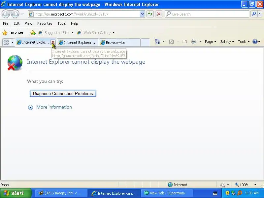This screenshot has height=198, width=264.
Task: Click the Internet security zone indicator
Action: click(178, 185)
